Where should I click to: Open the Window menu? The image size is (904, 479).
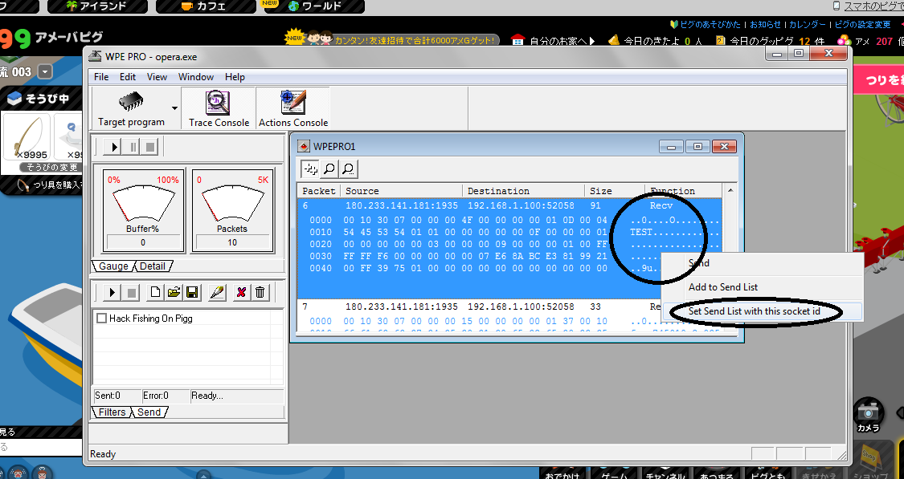pyautogui.click(x=196, y=76)
